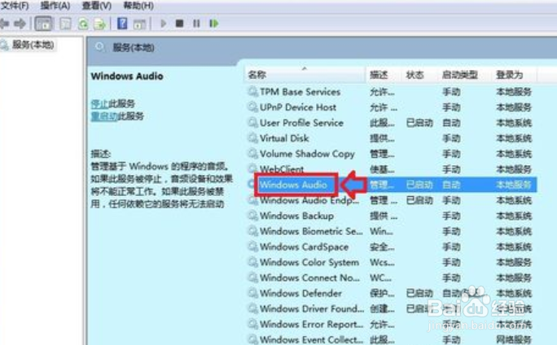Click the gear icon beside Volume Shadow Copy
The height and width of the screenshot is (345, 557).
pyautogui.click(x=252, y=153)
